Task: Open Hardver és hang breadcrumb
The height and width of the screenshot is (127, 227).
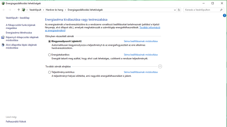Action: tap(54, 10)
